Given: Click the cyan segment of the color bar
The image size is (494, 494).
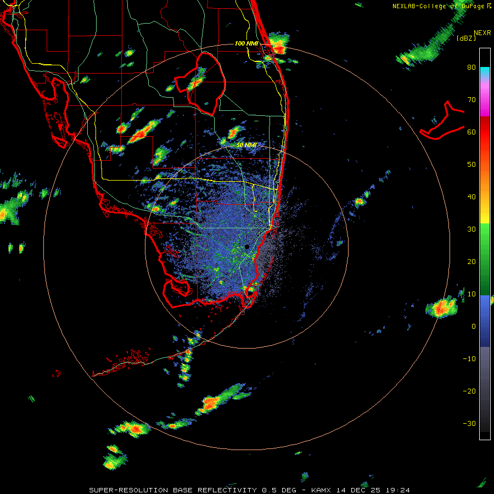Looking at the screenshot, I should tap(485, 72).
